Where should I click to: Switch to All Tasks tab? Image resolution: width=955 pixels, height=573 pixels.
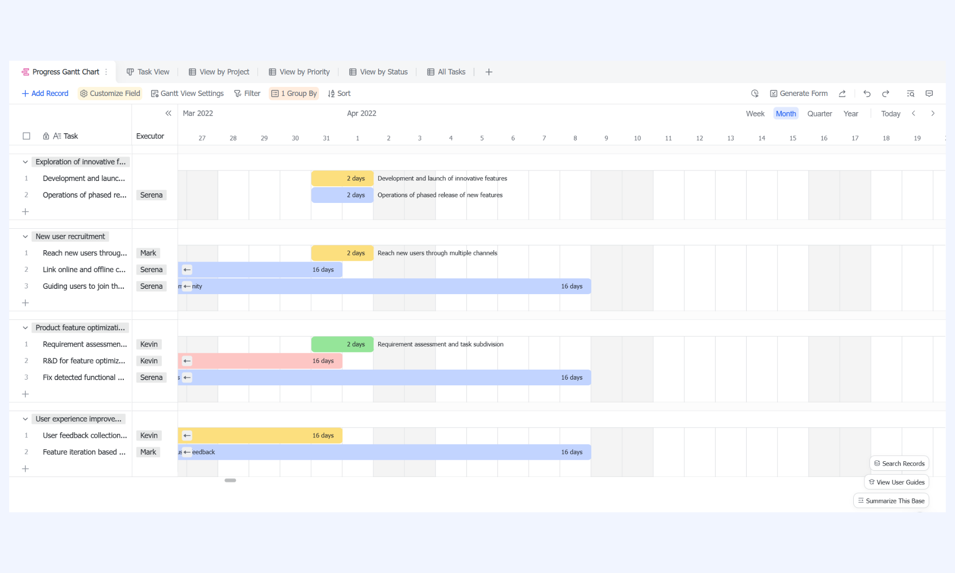click(x=446, y=72)
